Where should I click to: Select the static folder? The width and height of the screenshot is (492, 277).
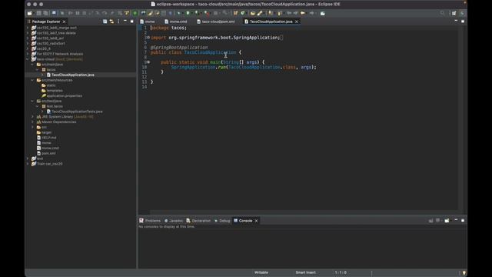51,85
